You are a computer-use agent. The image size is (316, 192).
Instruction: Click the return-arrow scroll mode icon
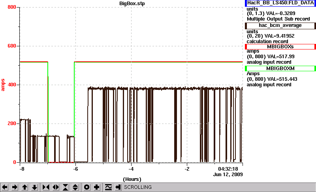[x=118, y=187]
